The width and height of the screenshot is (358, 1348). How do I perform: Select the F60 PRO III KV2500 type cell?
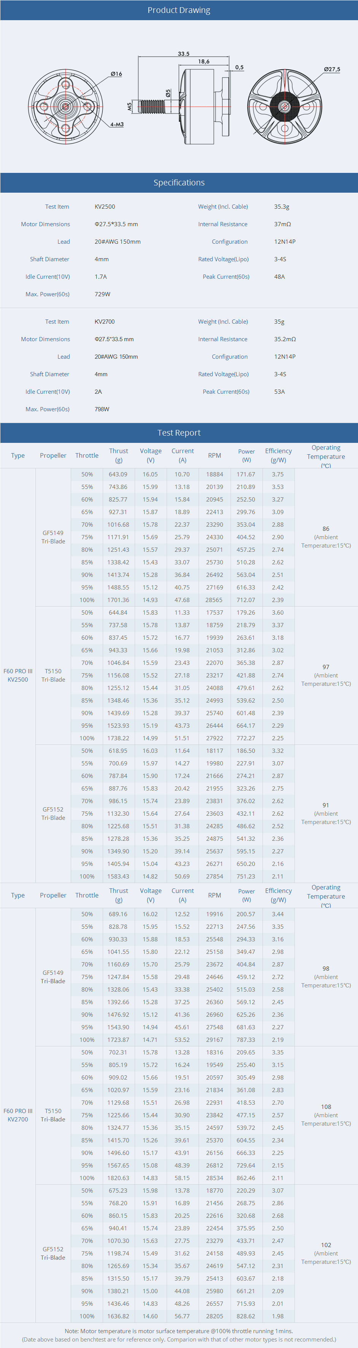point(18,675)
